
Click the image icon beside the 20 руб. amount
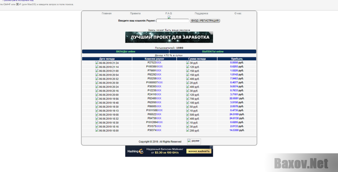pos(188,82)
